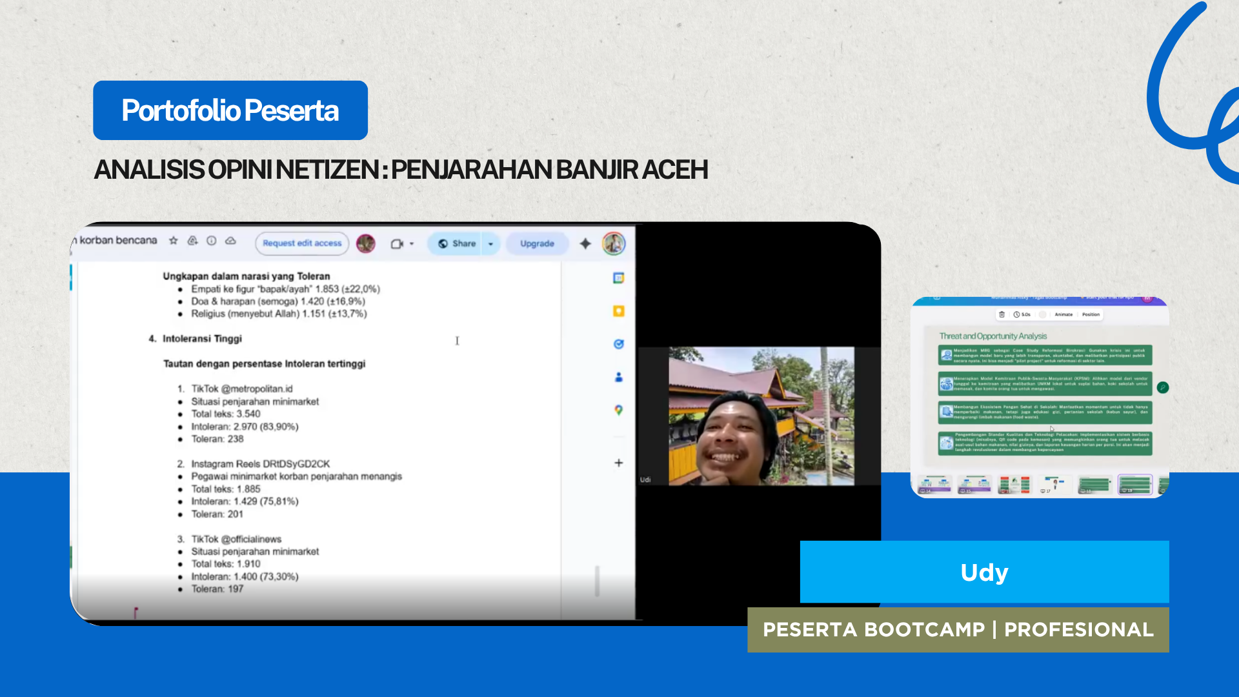The height and width of the screenshot is (697, 1239).
Task: Click the 'Threat and Opportunity Analysis' heading
Action: (992, 336)
